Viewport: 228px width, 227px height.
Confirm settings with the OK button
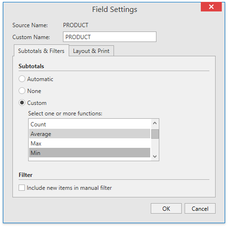point(166,208)
